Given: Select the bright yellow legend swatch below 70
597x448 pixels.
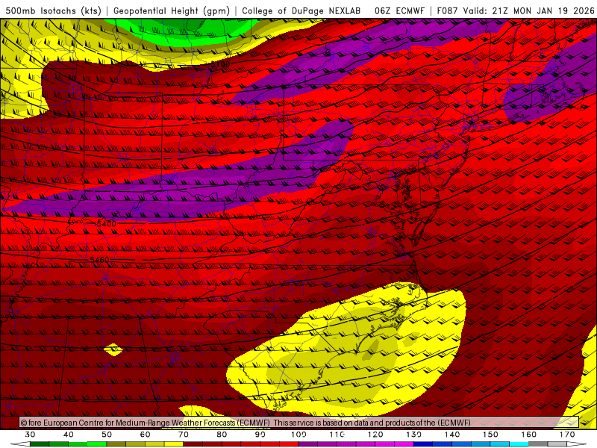Looking at the screenshot, I should (174, 444).
